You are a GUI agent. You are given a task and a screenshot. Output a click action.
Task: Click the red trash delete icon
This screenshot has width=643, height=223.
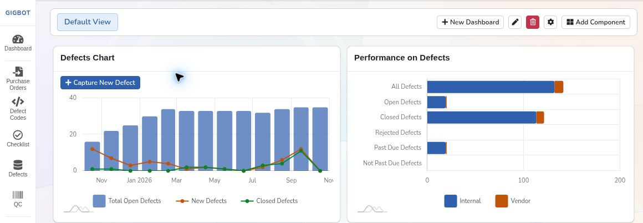pyautogui.click(x=533, y=22)
